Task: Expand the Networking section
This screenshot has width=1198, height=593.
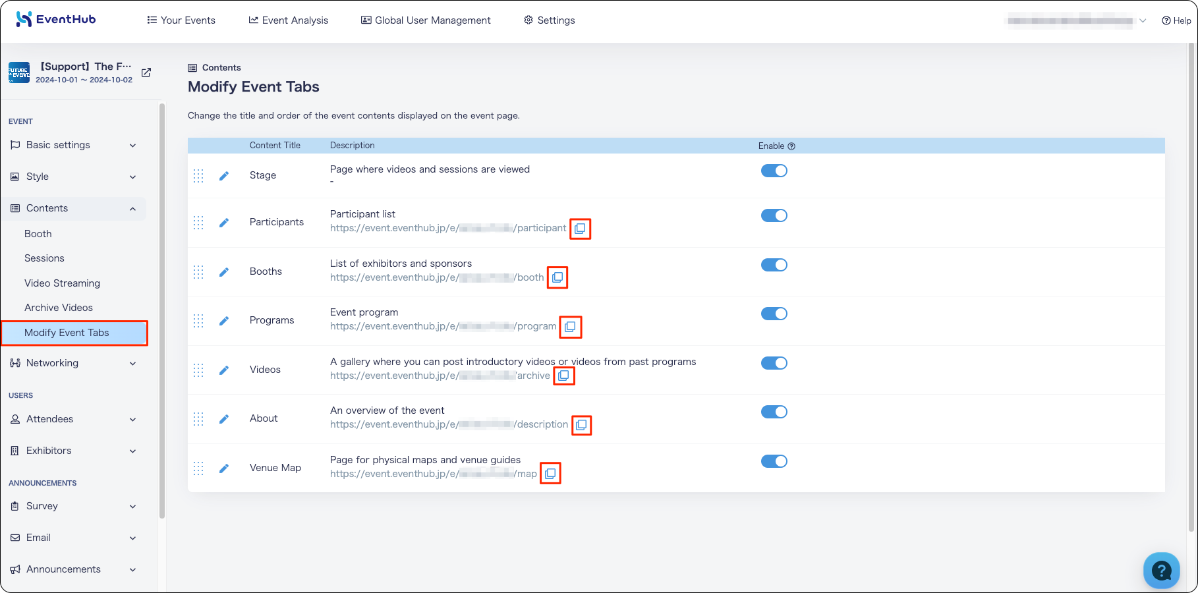Action: (x=74, y=363)
